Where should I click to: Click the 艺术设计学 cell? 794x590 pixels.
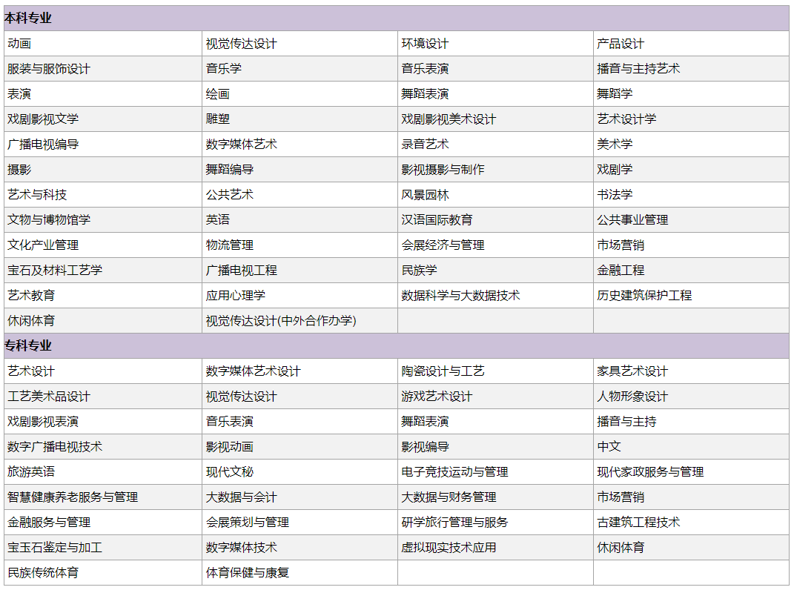[x=691, y=119]
